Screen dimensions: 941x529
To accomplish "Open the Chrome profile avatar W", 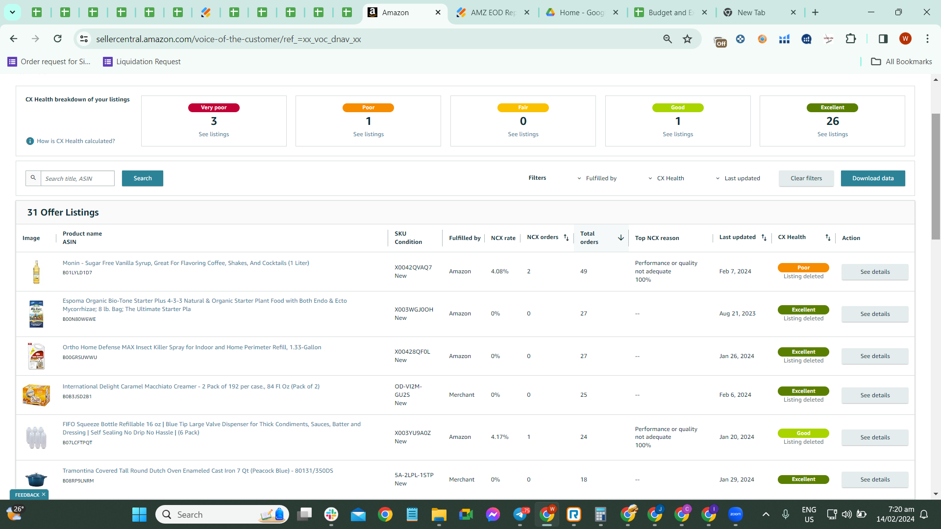I will pos(905,39).
